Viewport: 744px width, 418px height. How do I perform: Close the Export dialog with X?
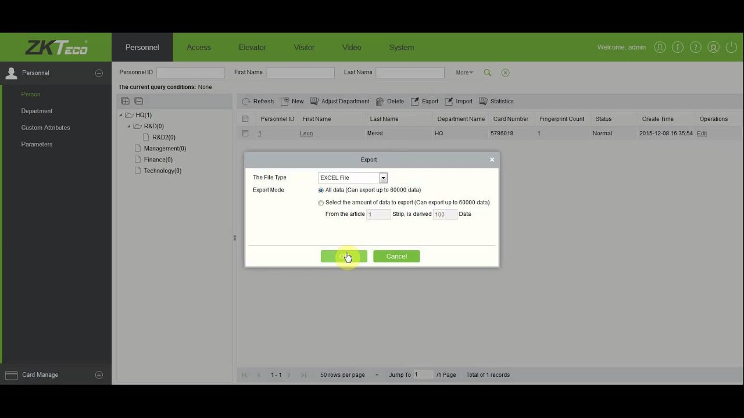(x=492, y=160)
